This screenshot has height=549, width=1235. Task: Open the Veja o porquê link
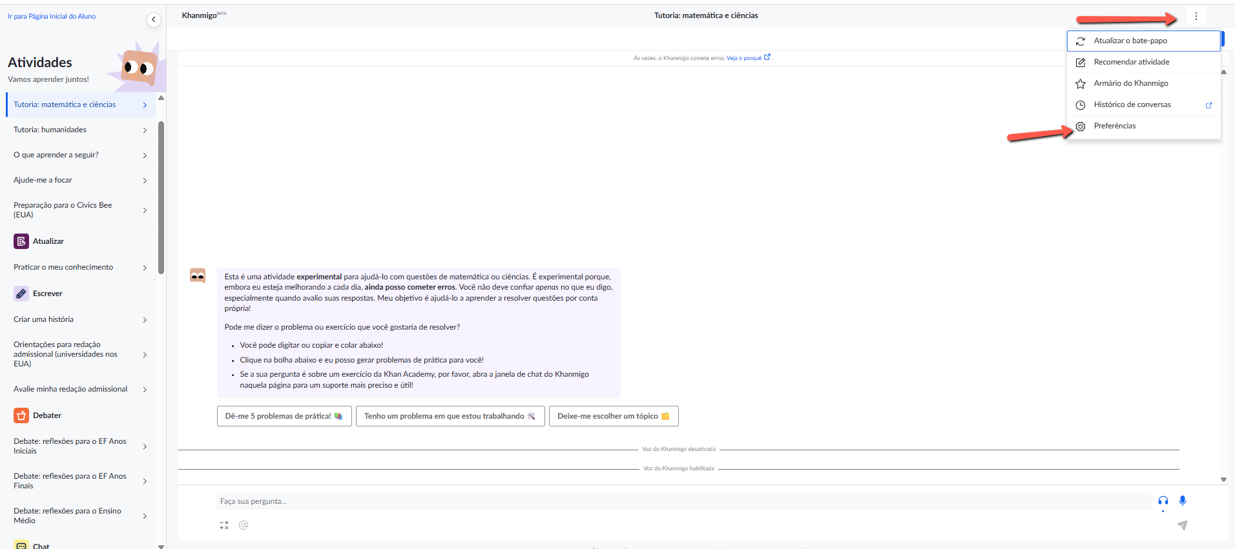pos(748,58)
